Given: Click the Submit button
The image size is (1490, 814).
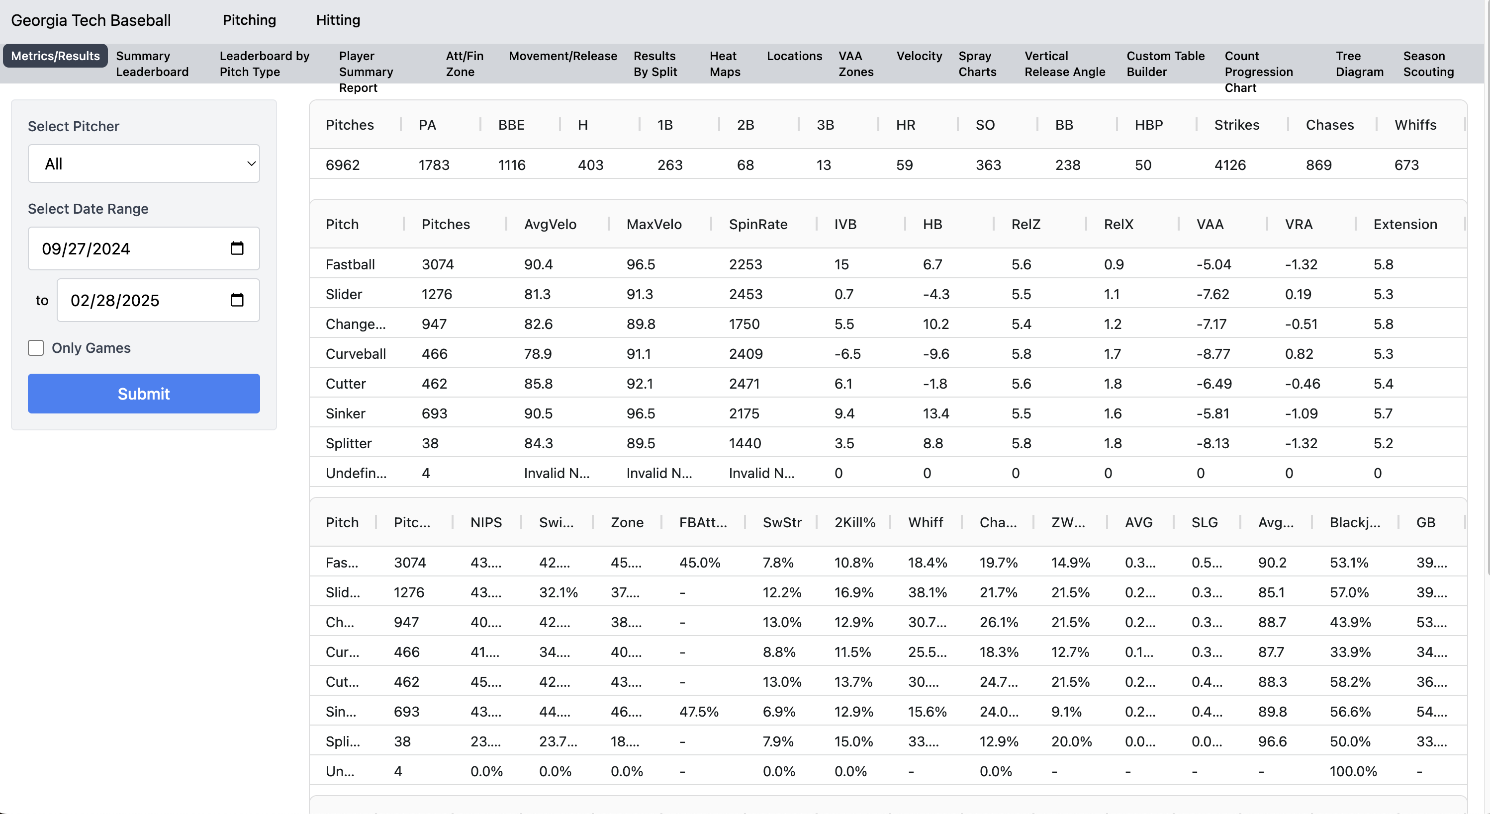Looking at the screenshot, I should (x=143, y=394).
